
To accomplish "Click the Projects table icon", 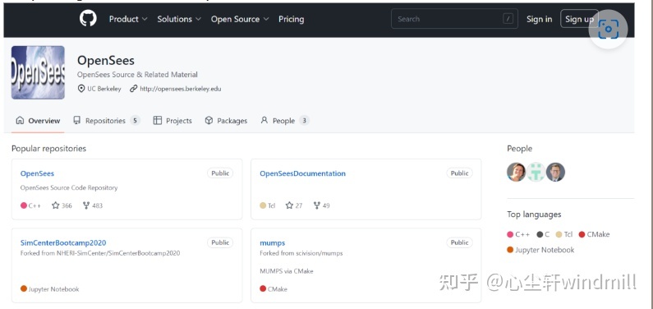I will 158,120.
